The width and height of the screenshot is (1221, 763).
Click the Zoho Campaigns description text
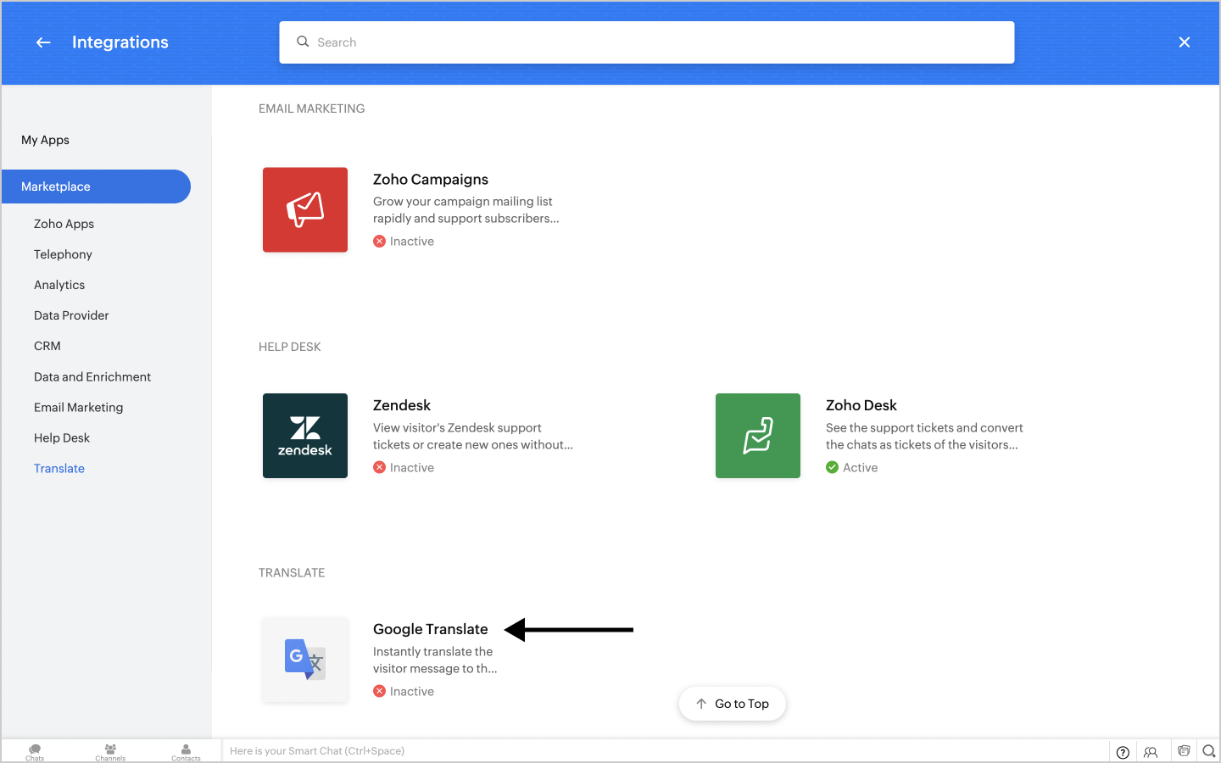click(x=466, y=210)
